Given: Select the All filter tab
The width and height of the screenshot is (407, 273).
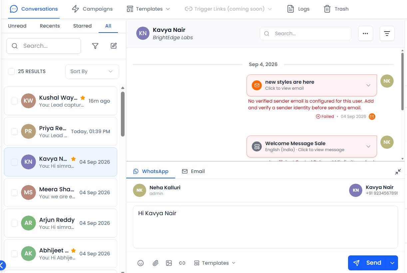Looking at the screenshot, I should pyautogui.click(x=108, y=26).
